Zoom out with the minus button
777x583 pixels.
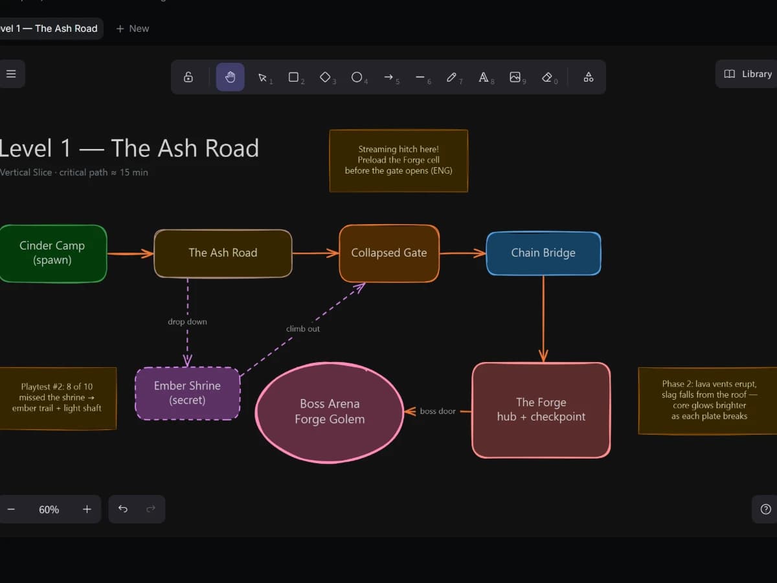11,509
